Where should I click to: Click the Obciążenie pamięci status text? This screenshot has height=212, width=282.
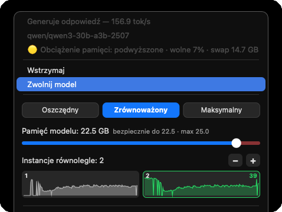(149, 50)
